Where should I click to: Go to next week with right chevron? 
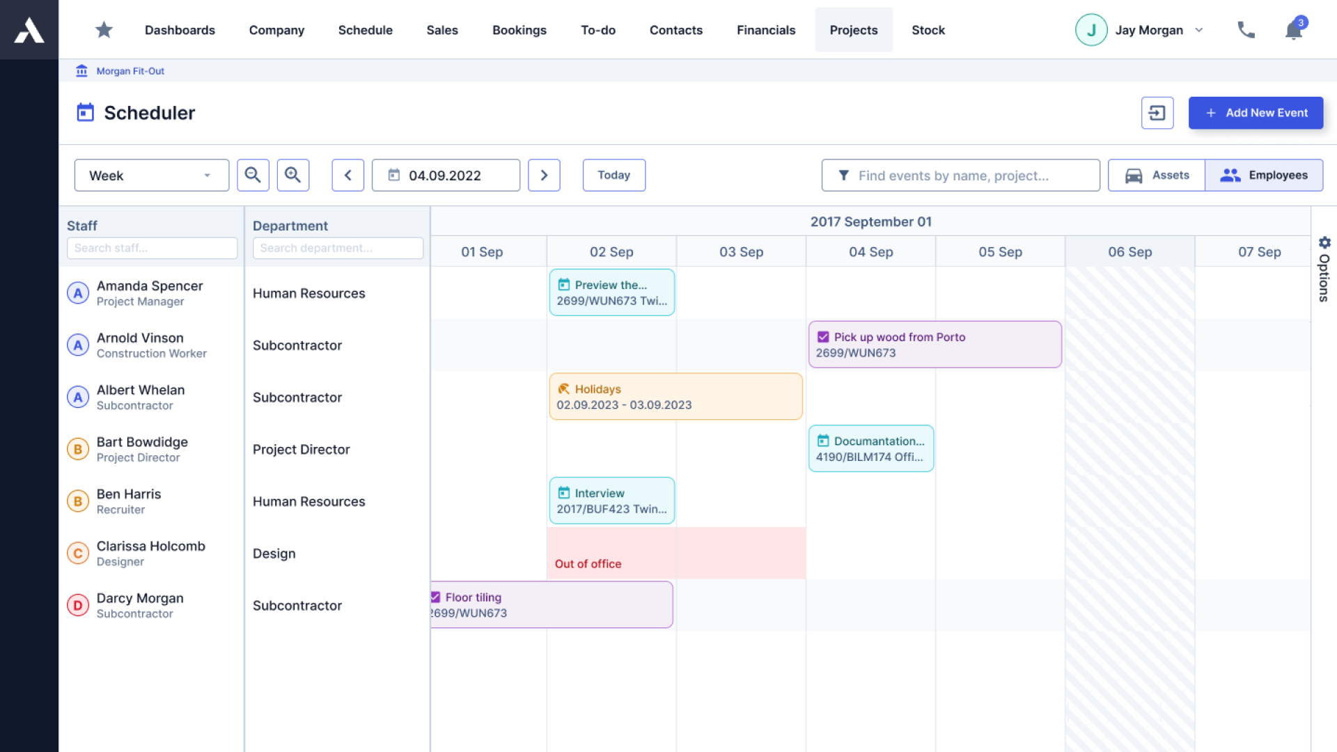pos(544,175)
